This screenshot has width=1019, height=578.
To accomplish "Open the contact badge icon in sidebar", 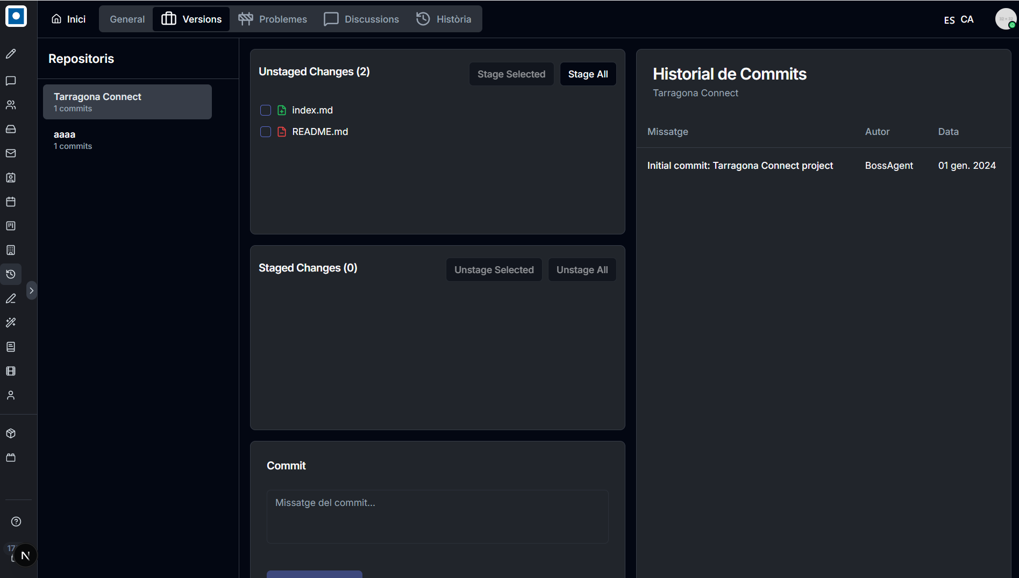I will coord(11,177).
